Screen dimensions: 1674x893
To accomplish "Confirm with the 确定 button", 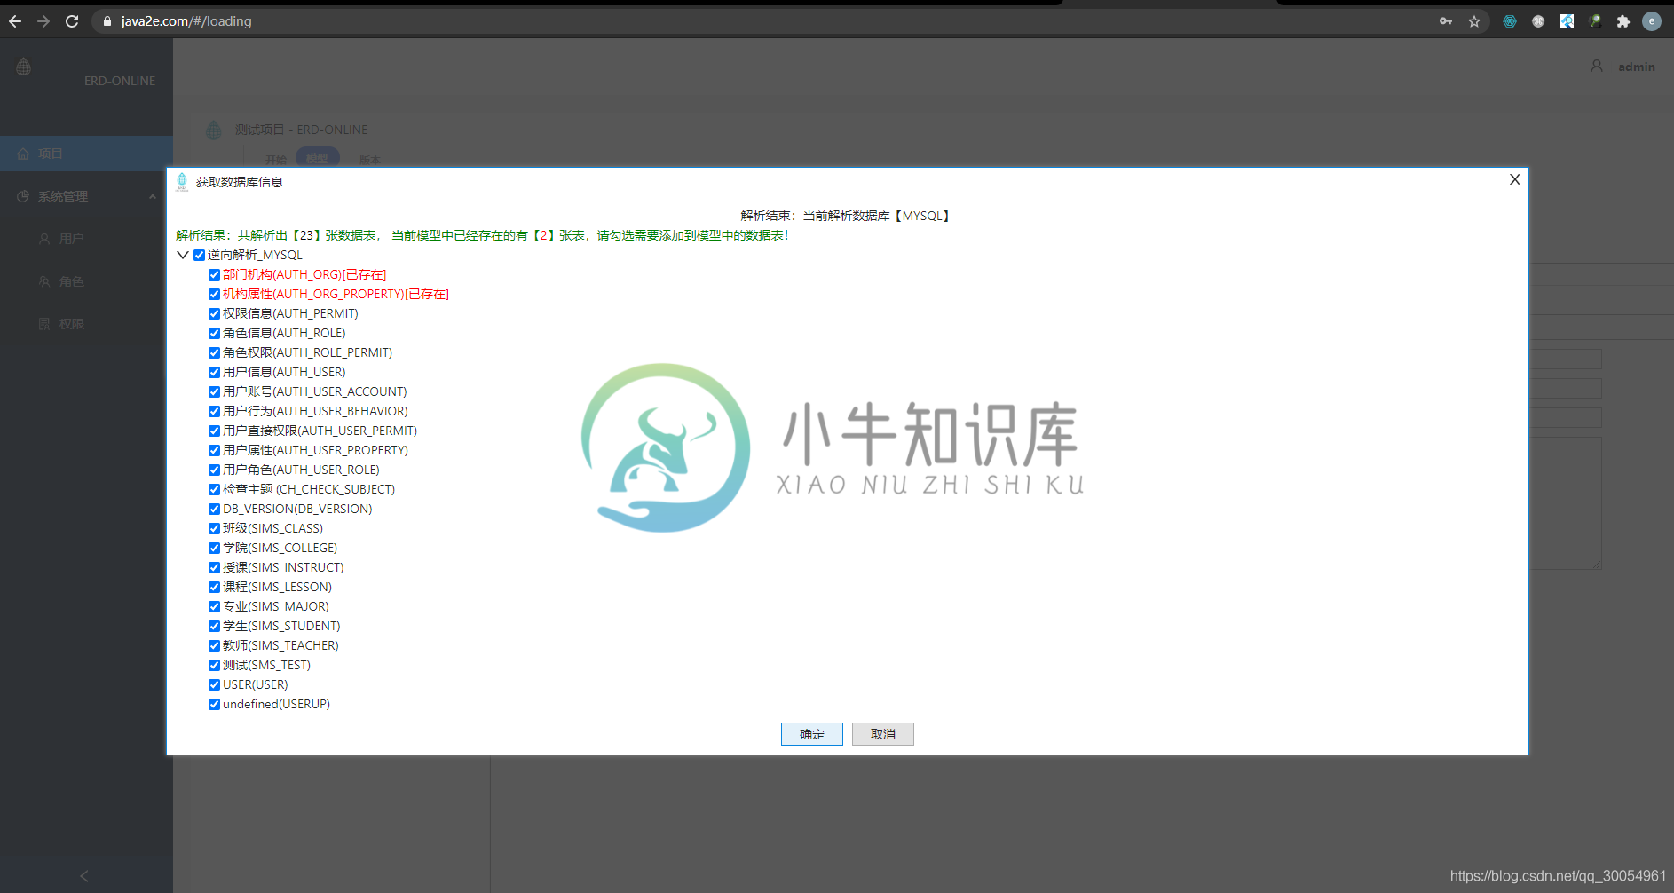I will pos(812,734).
